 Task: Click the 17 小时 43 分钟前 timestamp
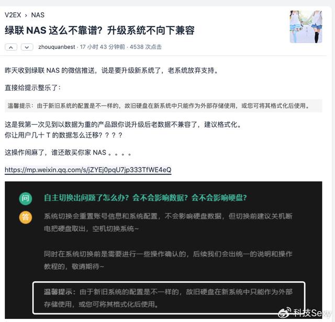pos(103,47)
